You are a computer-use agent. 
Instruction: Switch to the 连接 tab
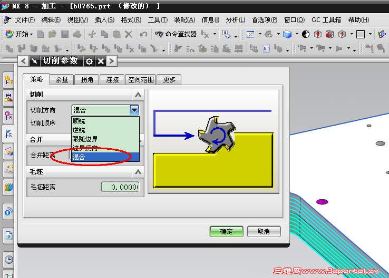[112, 80]
